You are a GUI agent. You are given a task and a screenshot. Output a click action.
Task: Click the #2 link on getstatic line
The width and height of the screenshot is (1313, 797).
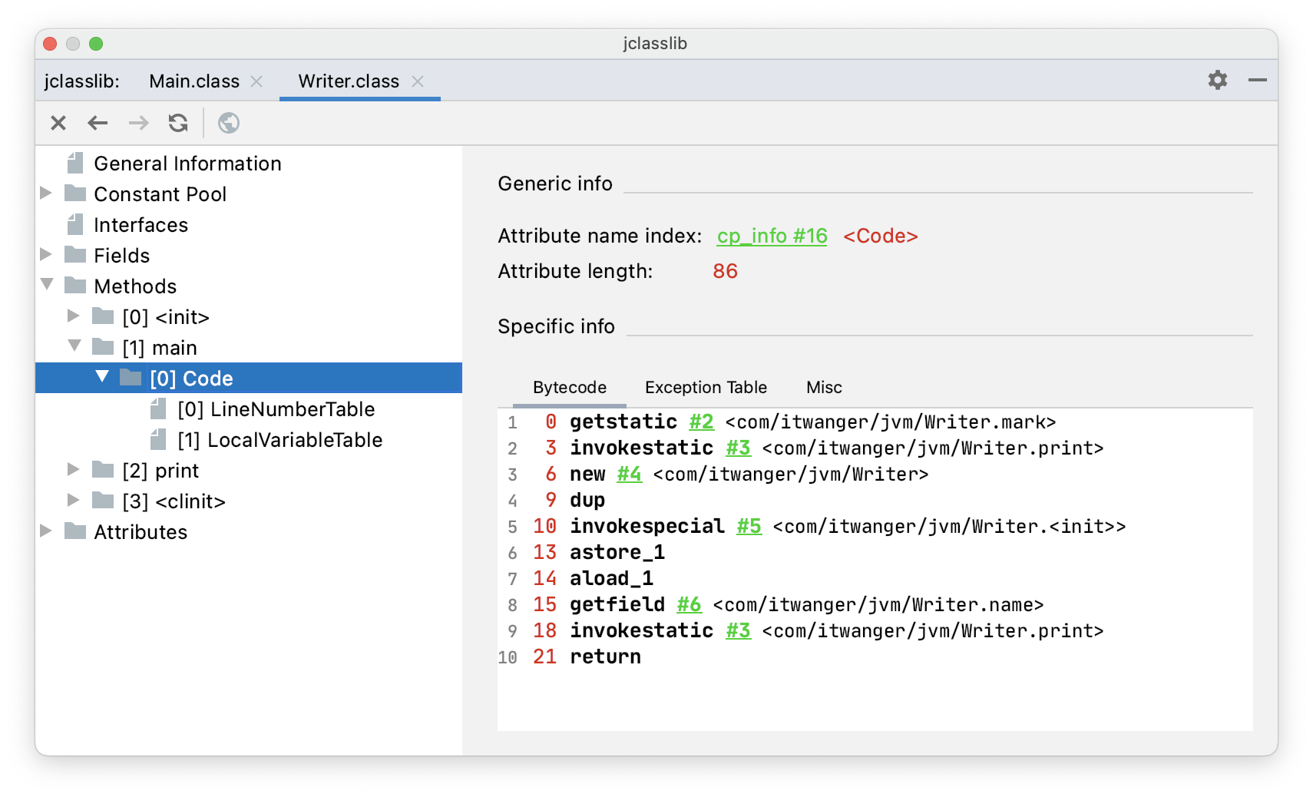tap(701, 422)
